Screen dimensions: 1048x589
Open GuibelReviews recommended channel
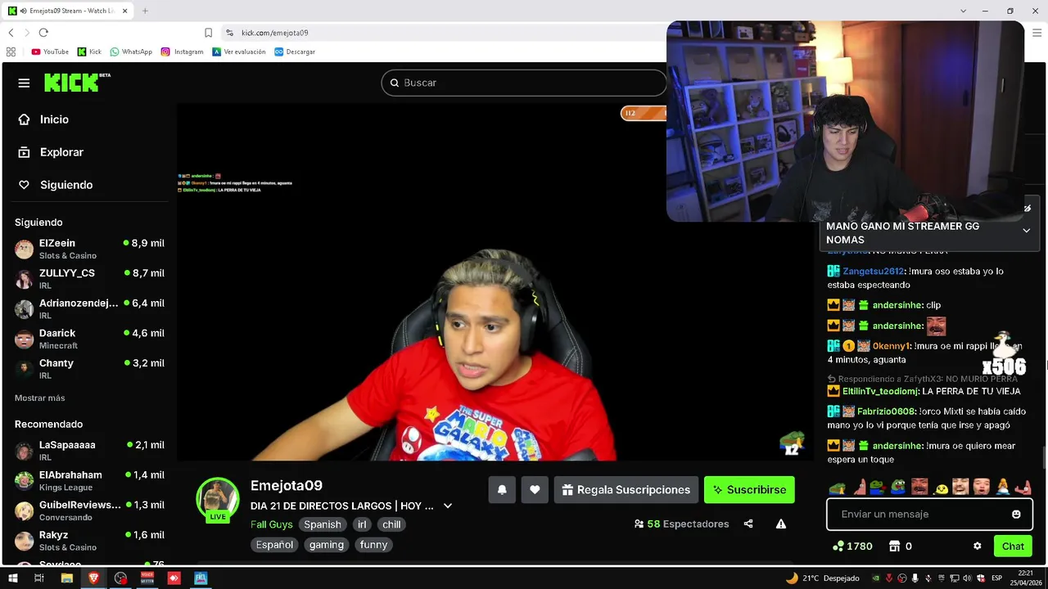[x=89, y=510]
